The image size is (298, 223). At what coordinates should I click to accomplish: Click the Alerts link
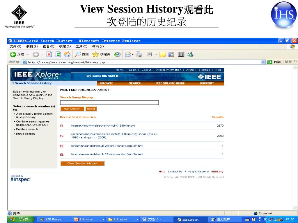(190, 70)
